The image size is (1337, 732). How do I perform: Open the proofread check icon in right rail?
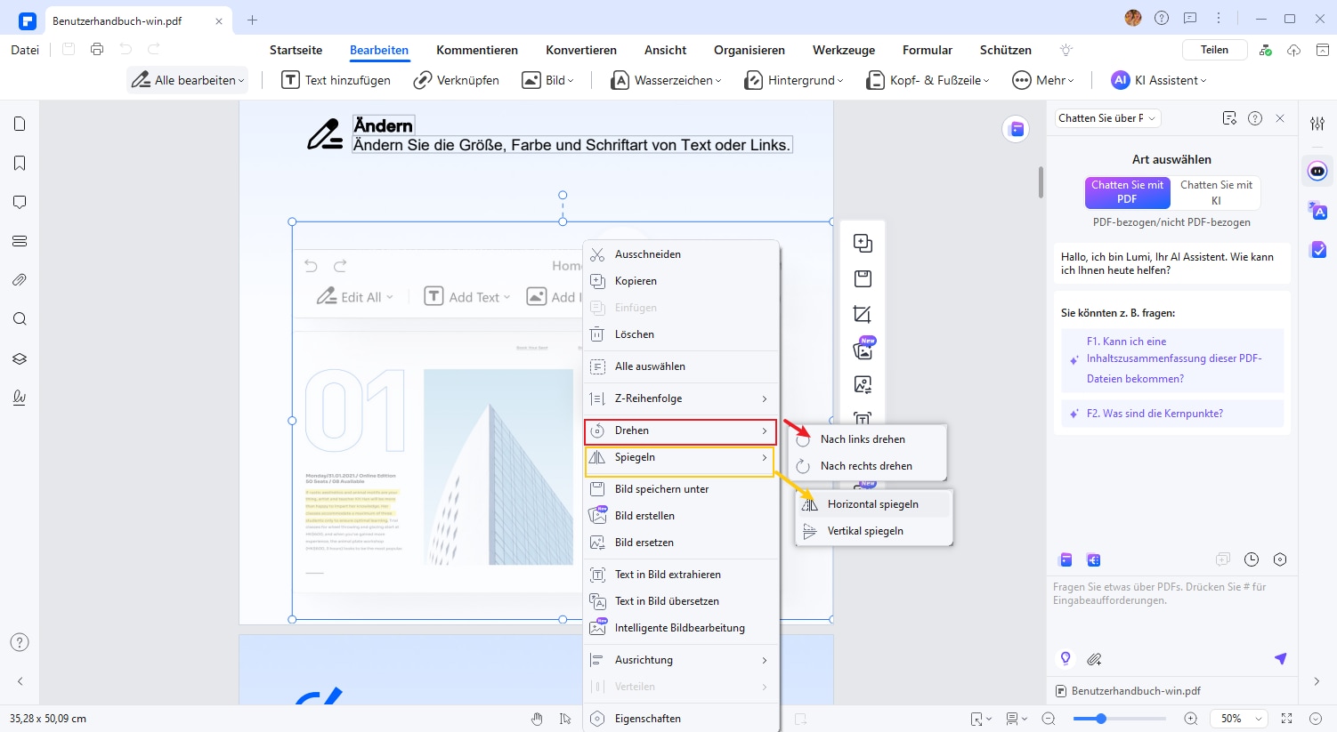click(x=1318, y=250)
